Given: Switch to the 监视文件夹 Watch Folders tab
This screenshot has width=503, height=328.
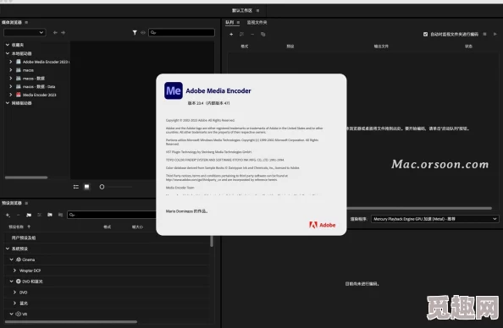Looking at the screenshot, I should pos(257,23).
